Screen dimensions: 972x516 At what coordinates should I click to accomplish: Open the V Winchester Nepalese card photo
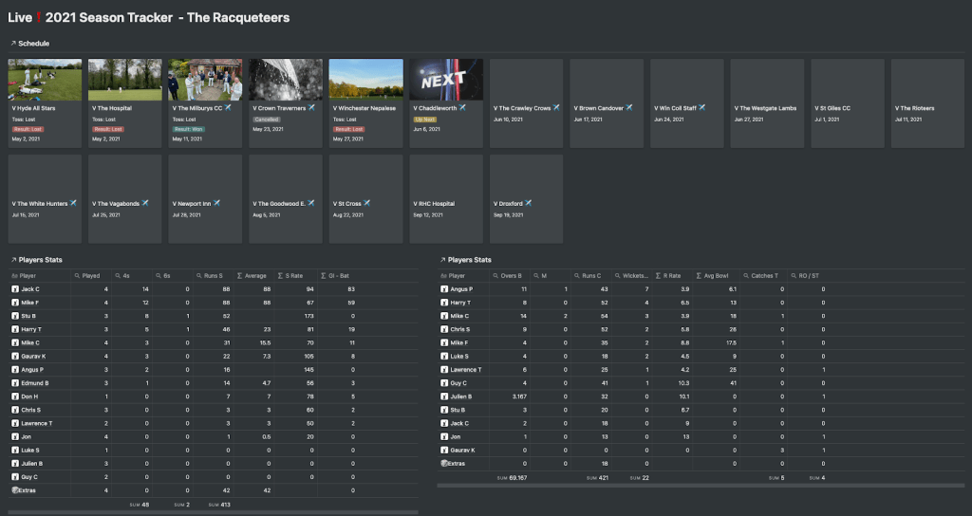point(365,80)
